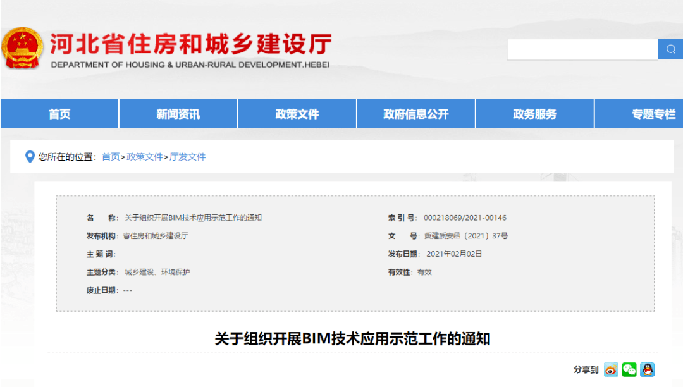The width and height of the screenshot is (683, 387).
Task: Click the search magnifier button
Action: coord(671,49)
